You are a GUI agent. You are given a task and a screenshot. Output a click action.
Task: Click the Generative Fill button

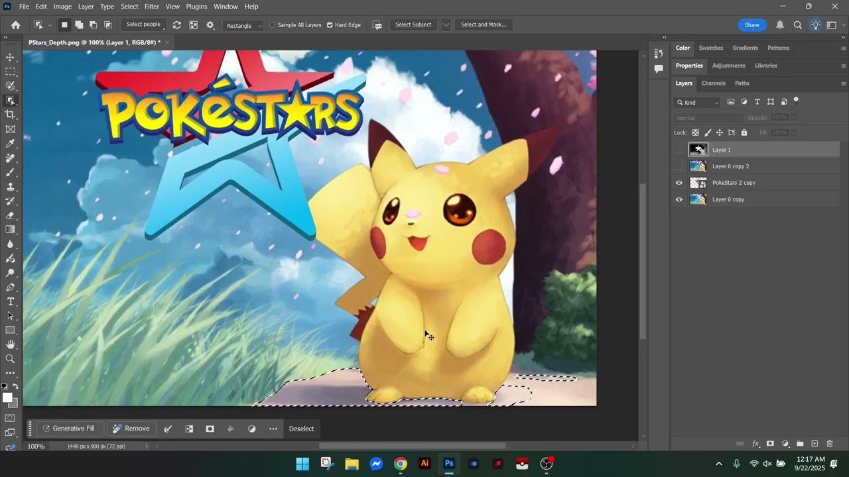pyautogui.click(x=68, y=429)
